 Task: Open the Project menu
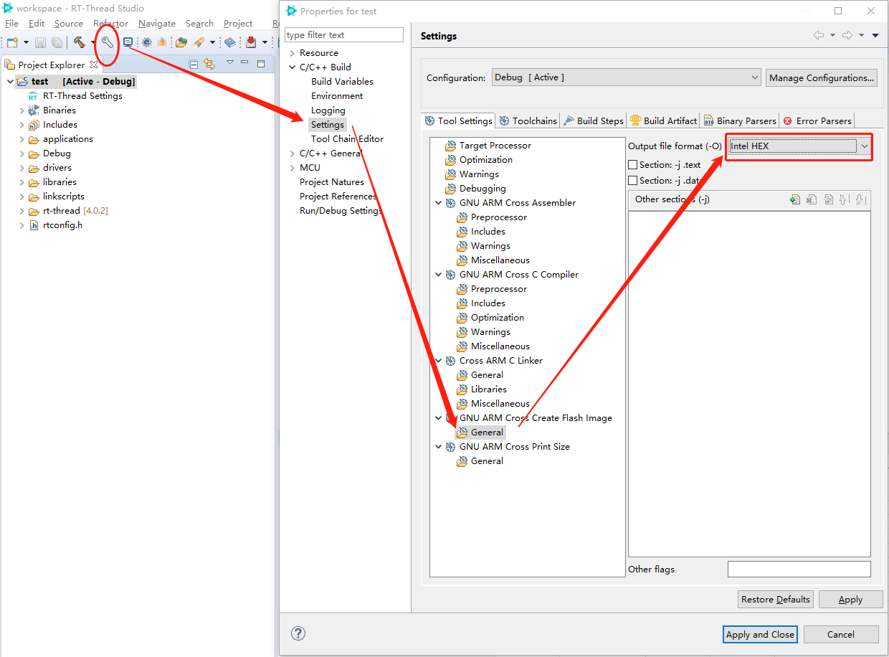238,24
